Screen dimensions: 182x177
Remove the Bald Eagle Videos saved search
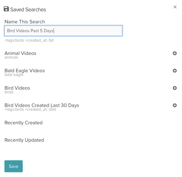(x=174, y=71)
